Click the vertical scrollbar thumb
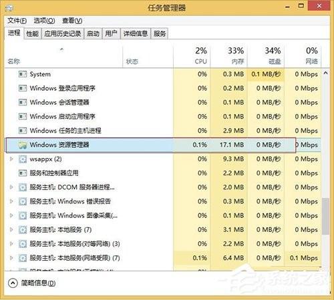Screen dimensions: 334x300 pos(325,216)
